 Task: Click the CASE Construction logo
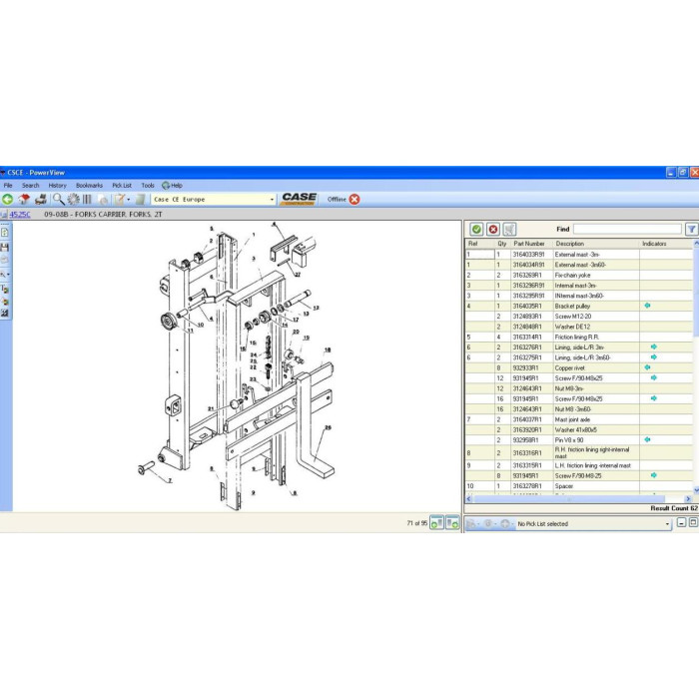[300, 199]
